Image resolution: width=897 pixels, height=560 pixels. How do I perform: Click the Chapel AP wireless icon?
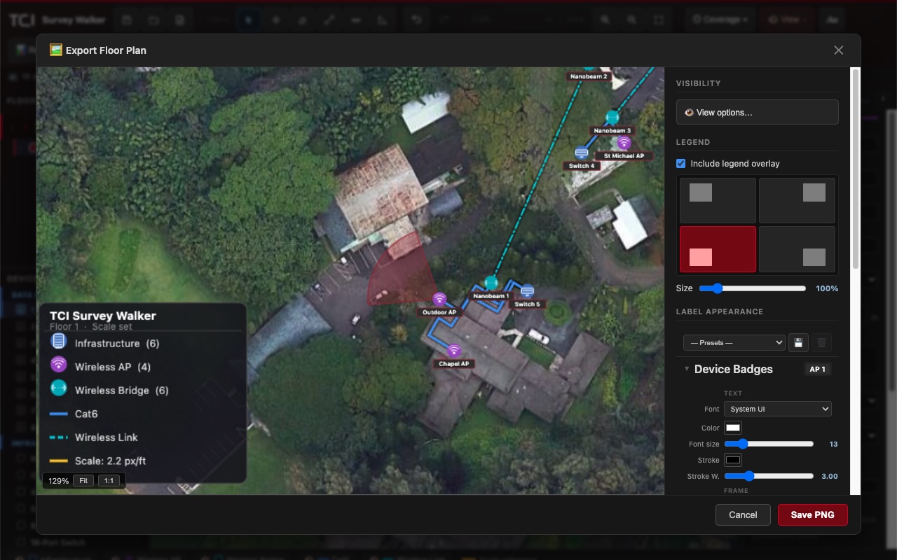[x=454, y=351]
